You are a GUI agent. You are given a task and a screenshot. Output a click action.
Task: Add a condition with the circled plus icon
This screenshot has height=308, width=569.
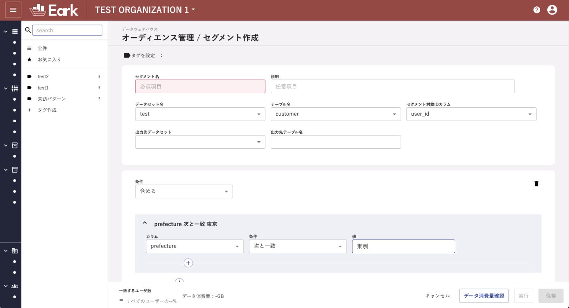tap(188, 263)
